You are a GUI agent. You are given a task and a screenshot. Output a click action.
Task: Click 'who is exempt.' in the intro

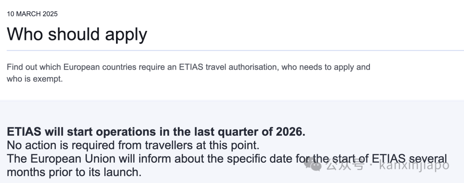[35, 79]
